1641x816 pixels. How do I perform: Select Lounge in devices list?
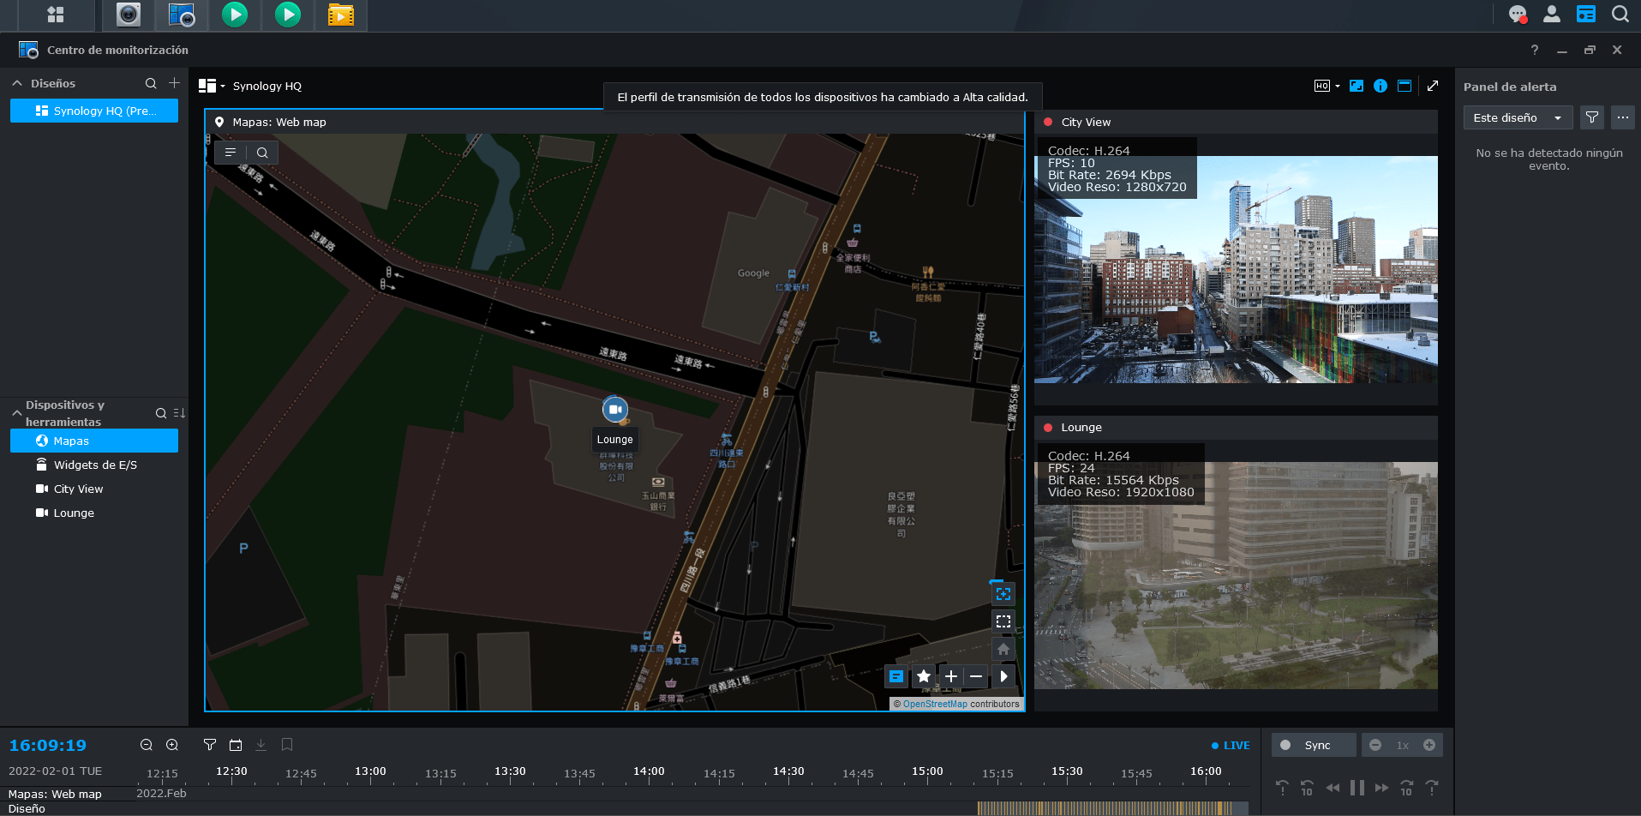point(94,513)
